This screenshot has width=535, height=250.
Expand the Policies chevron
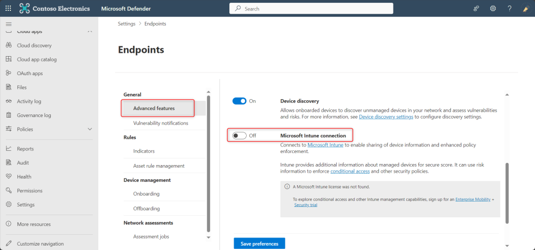(x=90, y=129)
